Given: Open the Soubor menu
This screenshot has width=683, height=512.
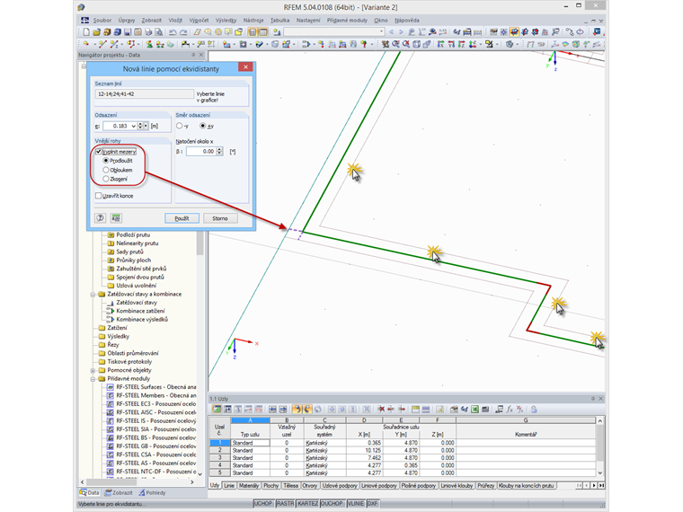Looking at the screenshot, I should click(102, 20).
